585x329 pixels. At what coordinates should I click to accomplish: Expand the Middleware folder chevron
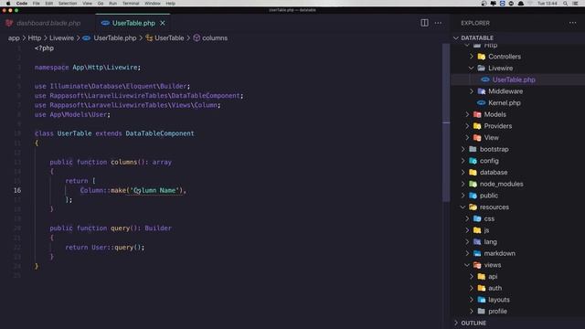tap(472, 91)
